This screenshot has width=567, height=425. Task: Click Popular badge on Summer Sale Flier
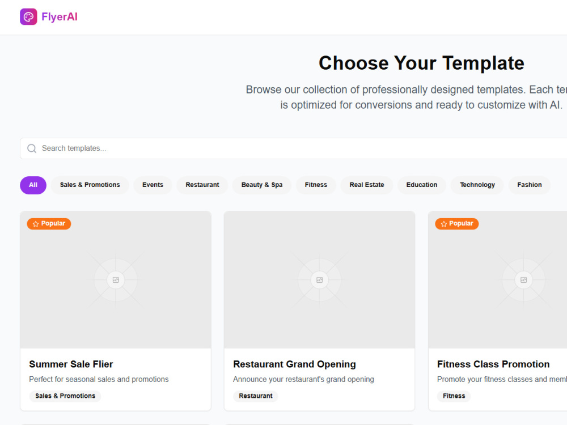[x=49, y=224]
